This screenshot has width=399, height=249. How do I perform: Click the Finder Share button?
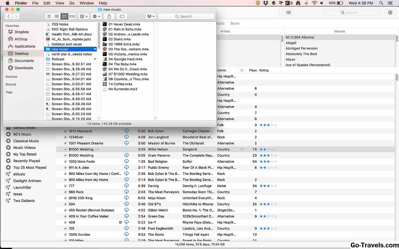109,17
